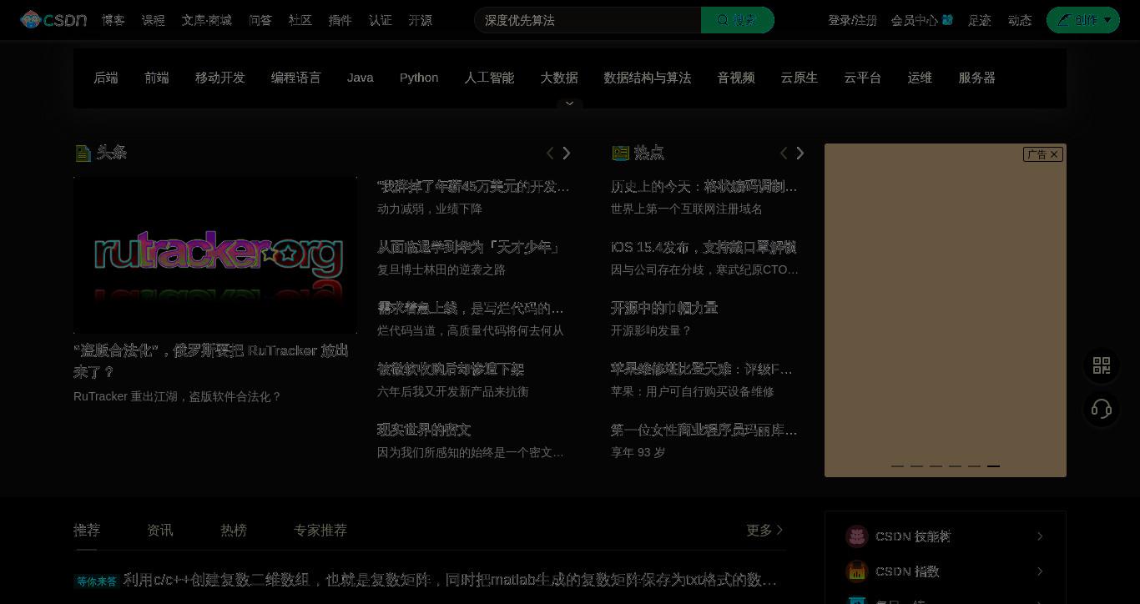Open the customer service headset button
This screenshot has height=604, width=1140.
tap(1102, 409)
